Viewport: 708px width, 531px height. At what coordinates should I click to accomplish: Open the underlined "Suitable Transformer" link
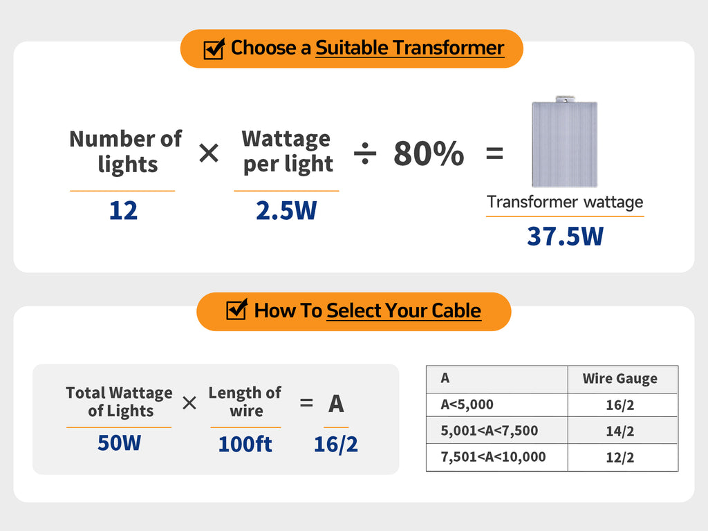click(409, 48)
